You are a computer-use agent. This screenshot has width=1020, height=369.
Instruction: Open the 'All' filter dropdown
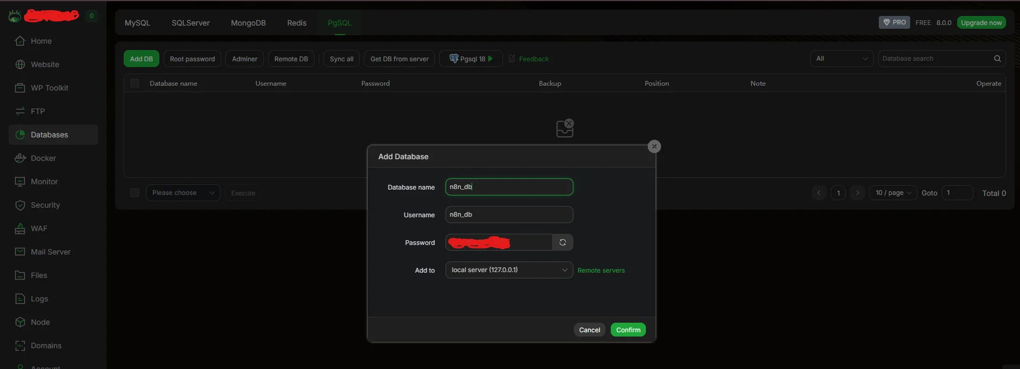tap(841, 59)
